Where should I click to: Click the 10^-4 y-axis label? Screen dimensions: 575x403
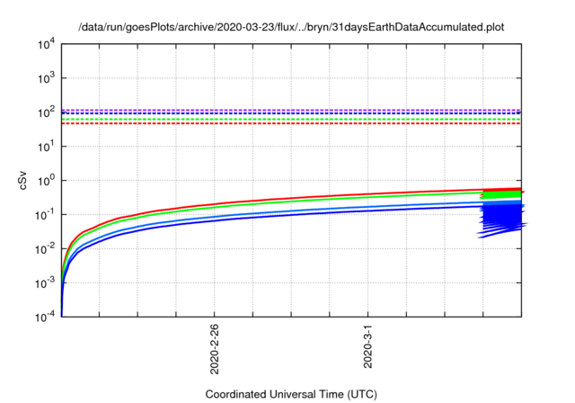[x=46, y=316]
